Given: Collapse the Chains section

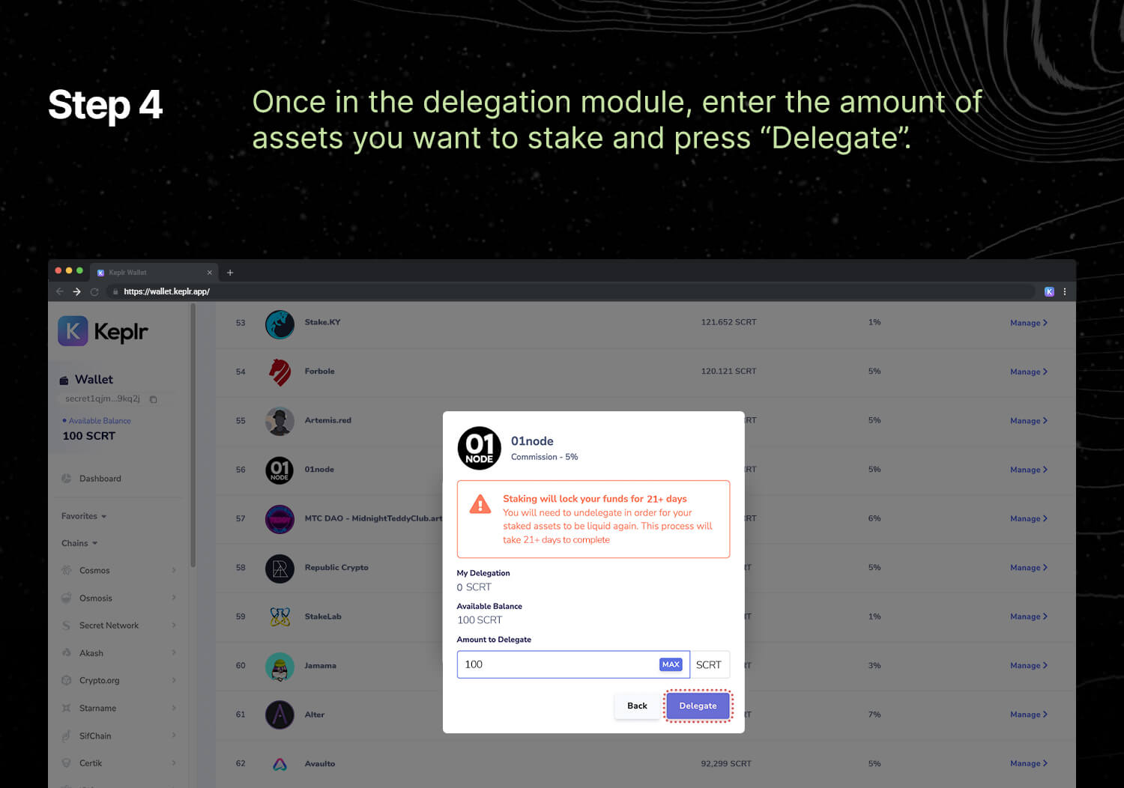Looking at the screenshot, I should pyautogui.click(x=79, y=543).
